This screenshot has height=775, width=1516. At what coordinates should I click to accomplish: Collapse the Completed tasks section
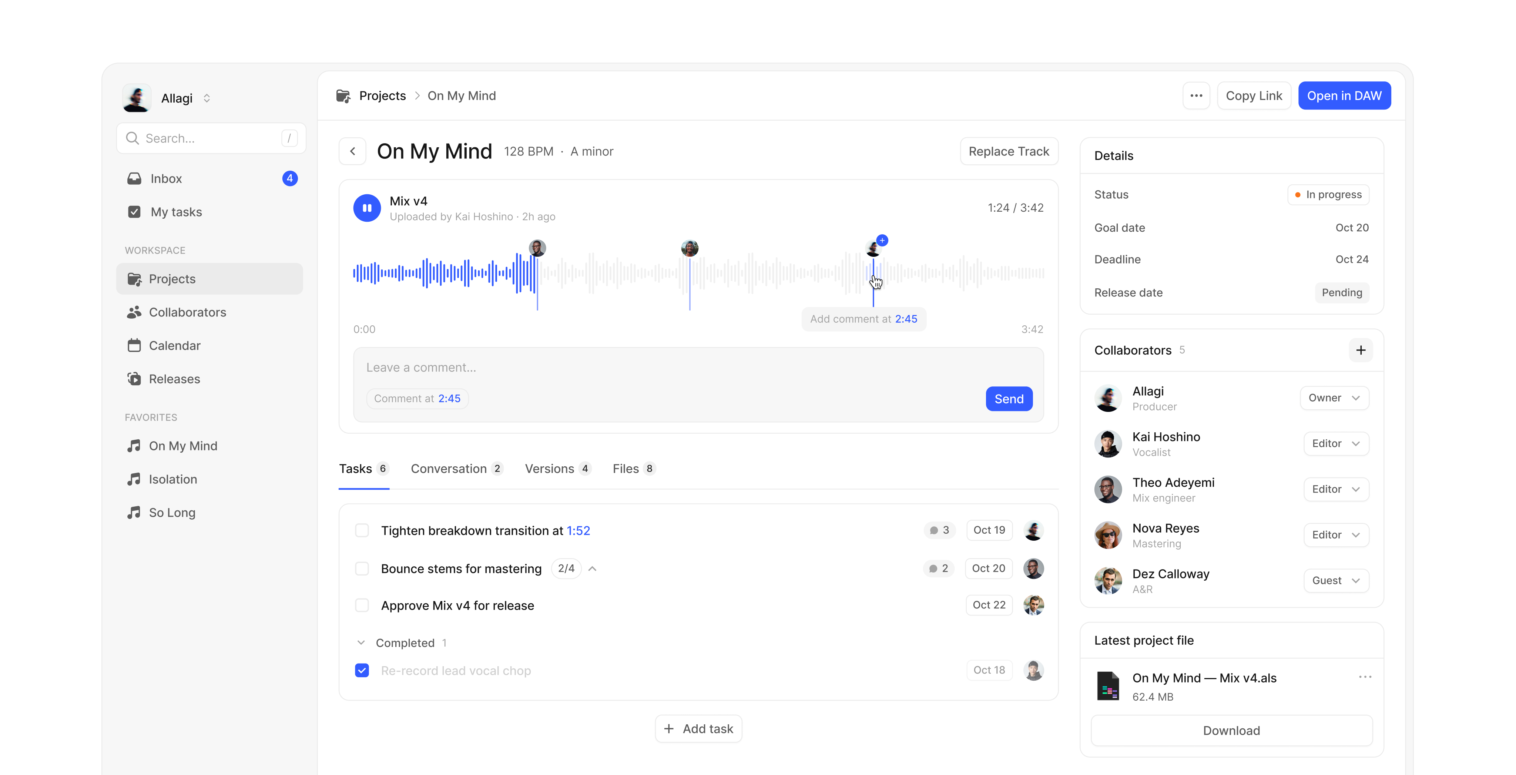click(x=361, y=643)
